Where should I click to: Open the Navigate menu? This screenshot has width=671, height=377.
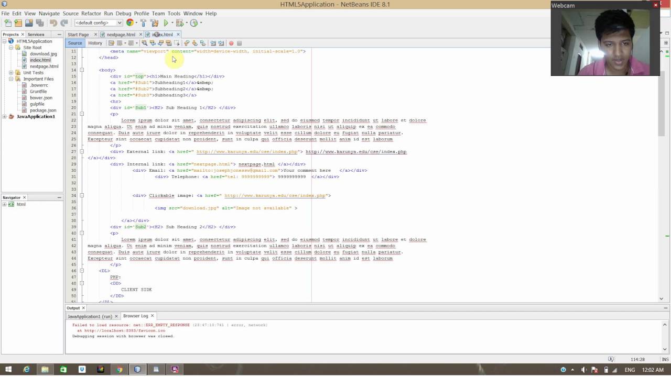pyautogui.click(x=49, y=14)
